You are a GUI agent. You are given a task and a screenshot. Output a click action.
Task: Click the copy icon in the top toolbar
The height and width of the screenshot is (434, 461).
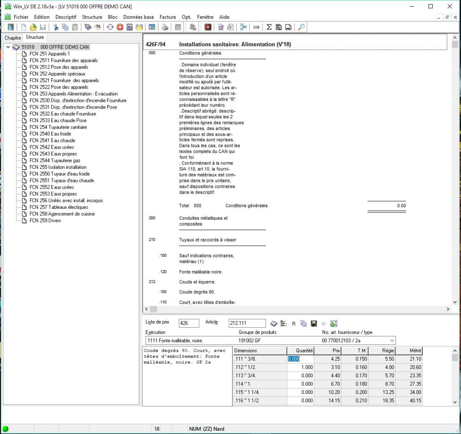tap(65, 27)
